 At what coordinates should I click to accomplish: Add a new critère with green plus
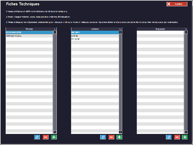click(x=119, y=137)
